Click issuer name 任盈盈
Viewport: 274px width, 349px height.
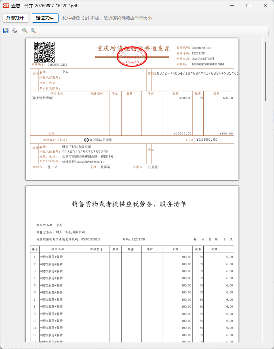[x=153, y=167]
